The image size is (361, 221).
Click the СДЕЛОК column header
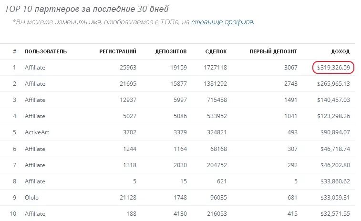216,51
